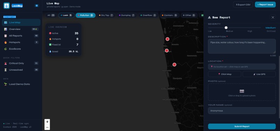Submit the new report

point(242,126)
